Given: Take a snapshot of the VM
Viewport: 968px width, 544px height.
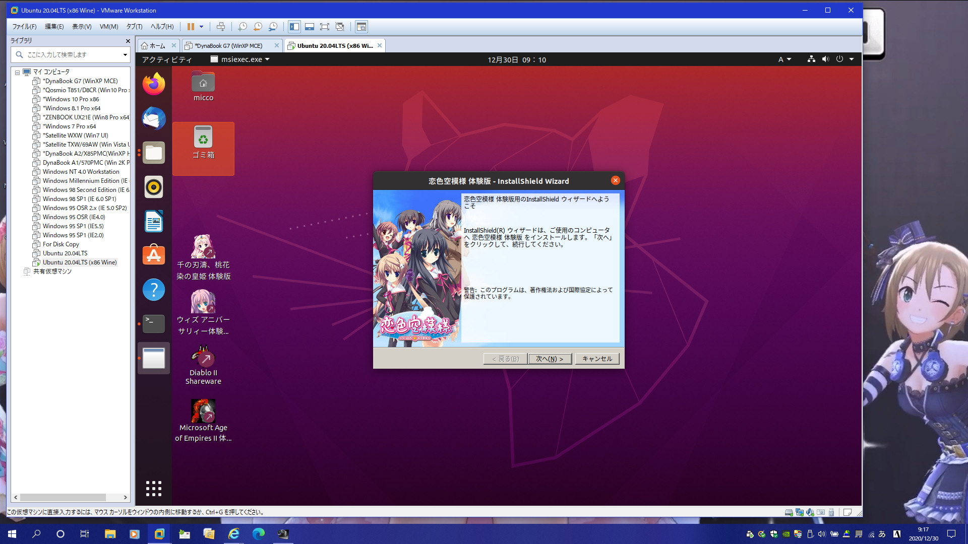Looking at the screenshot, I should tap(243, 27).
